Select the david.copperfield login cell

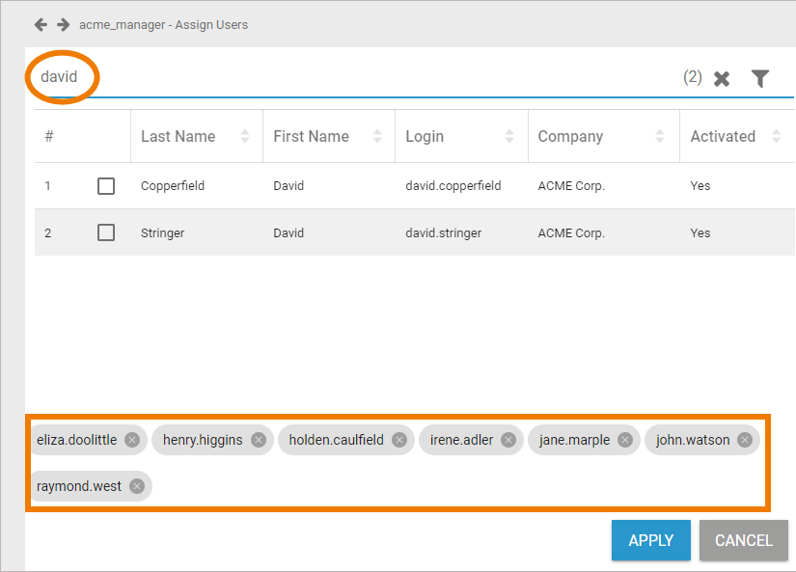click(x=453, y=186)
